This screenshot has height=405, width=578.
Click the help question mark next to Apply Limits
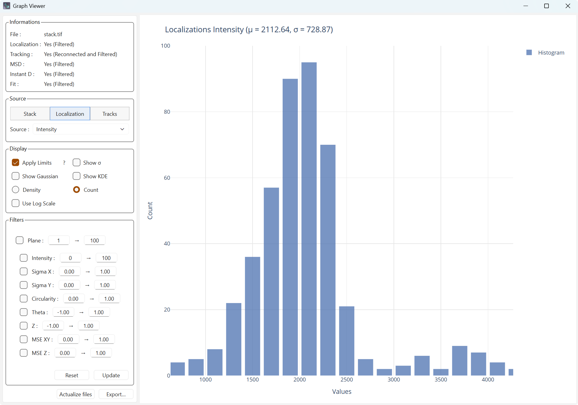(x=64, y=163)
